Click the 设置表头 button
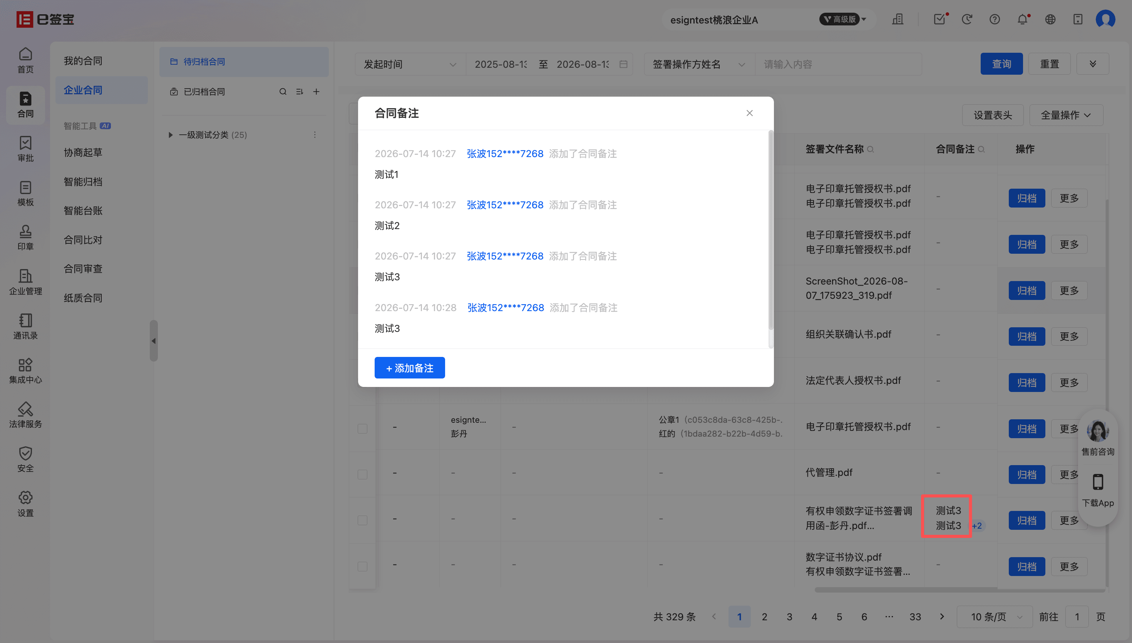 (x=993, y=115)
